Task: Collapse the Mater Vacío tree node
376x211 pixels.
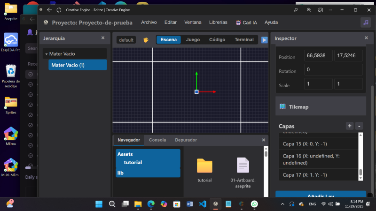Action: [x=47, y=54]
